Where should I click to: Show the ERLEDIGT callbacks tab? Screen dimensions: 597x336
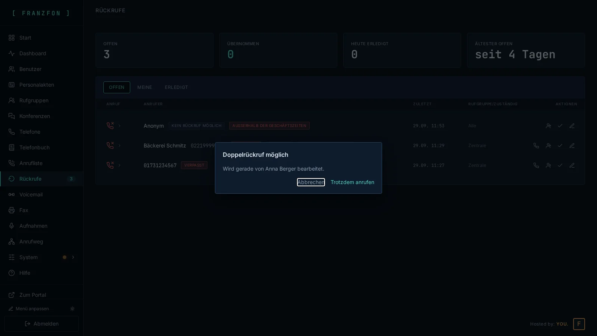(x=176, y=87)
